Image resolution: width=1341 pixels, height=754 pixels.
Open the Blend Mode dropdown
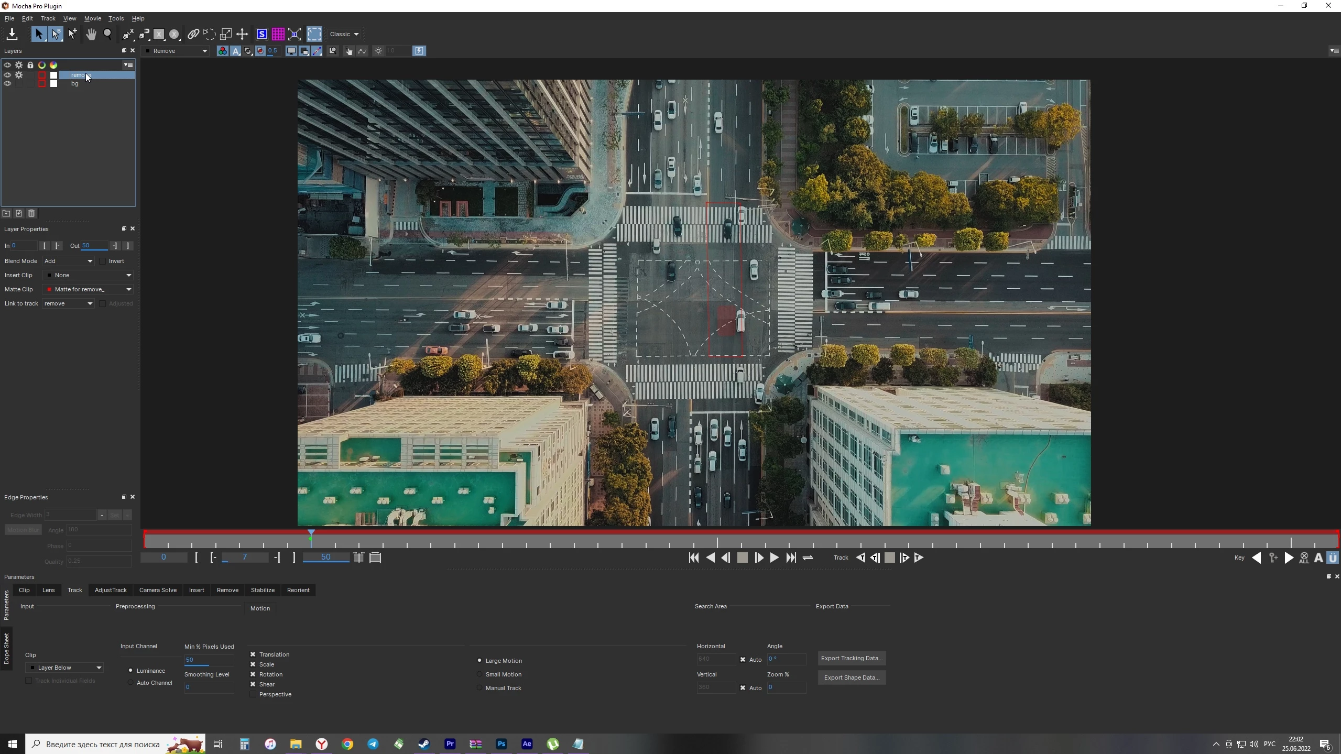[x=68, y=261]
